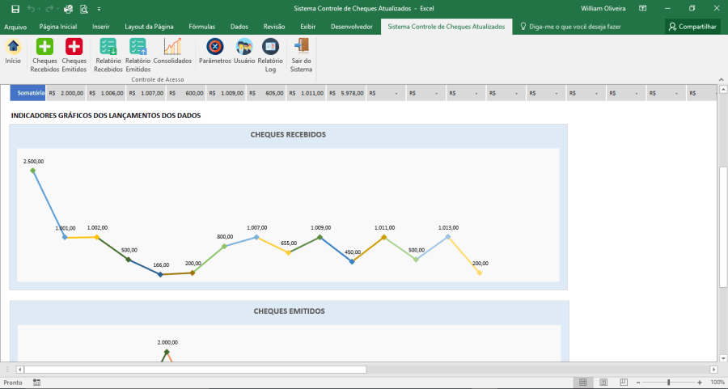This screenshot has width=728, height=389.
Task: Redo the last action
Action: click(x=49, y=9)
